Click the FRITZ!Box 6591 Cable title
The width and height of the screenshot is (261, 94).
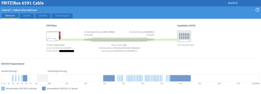point(23,3)
